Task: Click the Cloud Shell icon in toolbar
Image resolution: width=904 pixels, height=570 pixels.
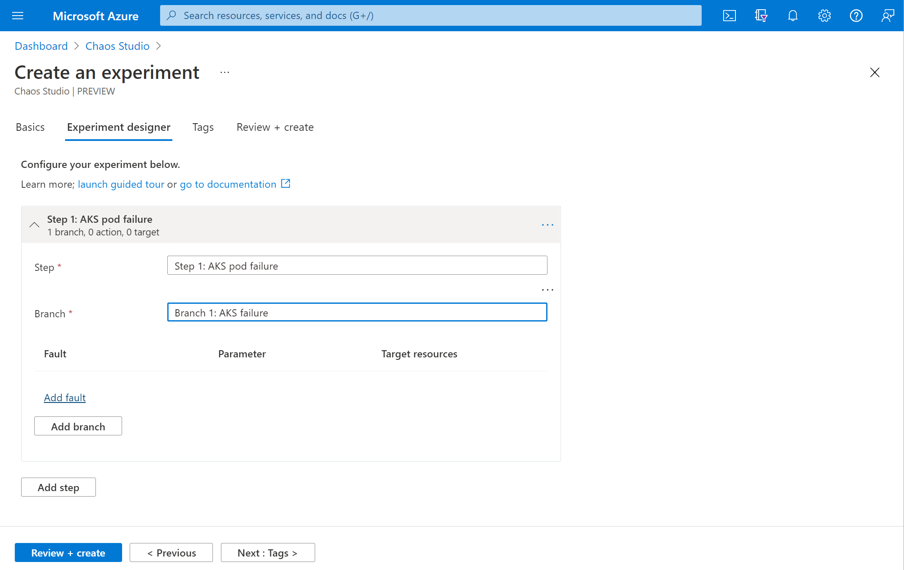Action: point(729,15)
